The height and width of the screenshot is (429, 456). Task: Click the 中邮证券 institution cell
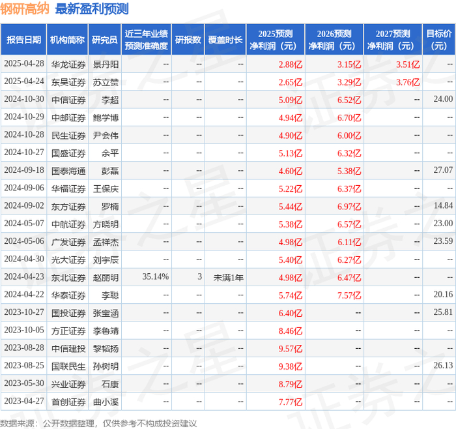coord(68,117)
